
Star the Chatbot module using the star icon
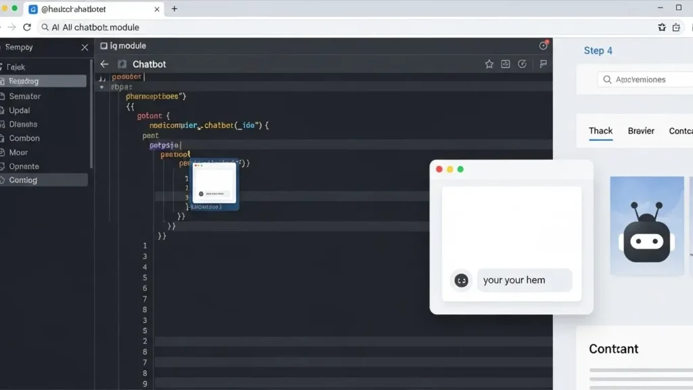tap(489, 64)
